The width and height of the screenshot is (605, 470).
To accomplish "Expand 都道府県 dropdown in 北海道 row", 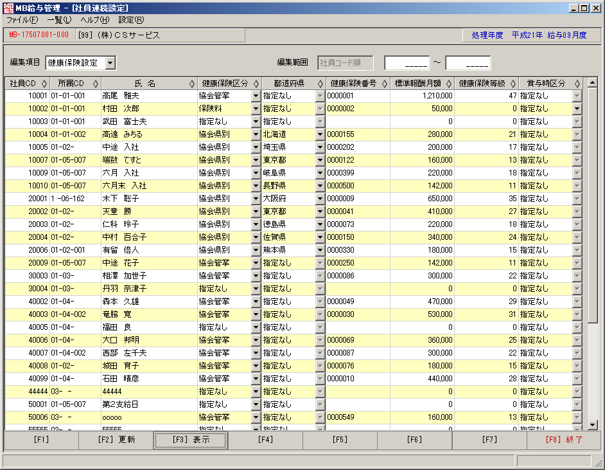I will coord(320,134).
